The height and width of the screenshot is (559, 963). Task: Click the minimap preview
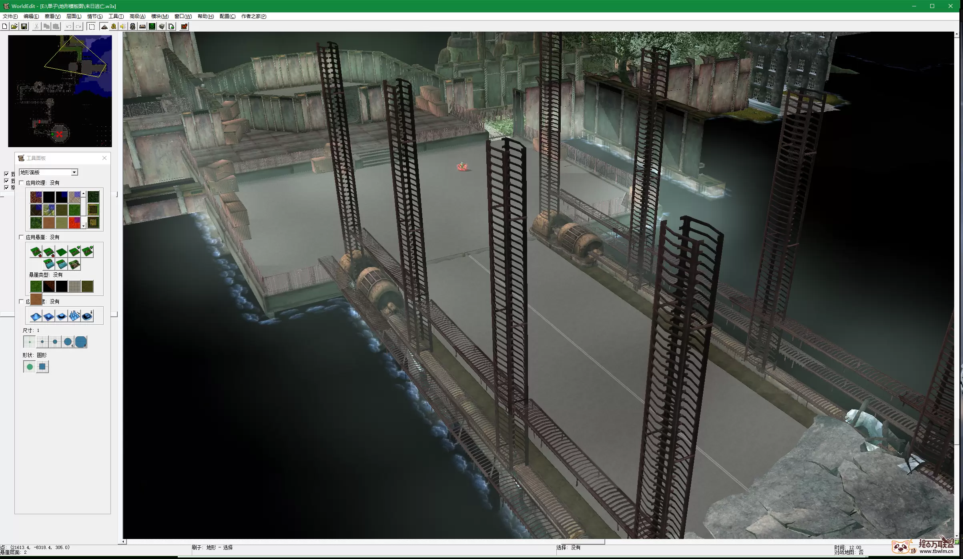click(60, 91)
